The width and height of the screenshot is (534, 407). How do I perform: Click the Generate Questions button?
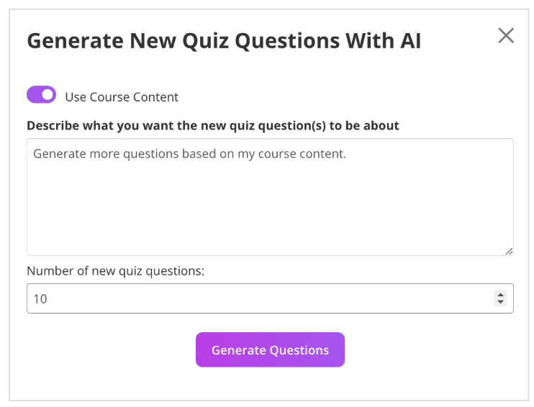click(270, 350)
